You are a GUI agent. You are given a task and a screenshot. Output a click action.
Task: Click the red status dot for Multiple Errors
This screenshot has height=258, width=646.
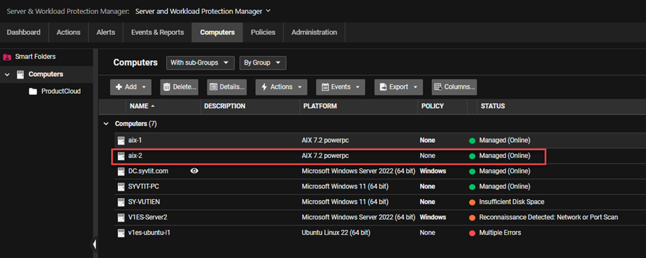coord(472,233)
